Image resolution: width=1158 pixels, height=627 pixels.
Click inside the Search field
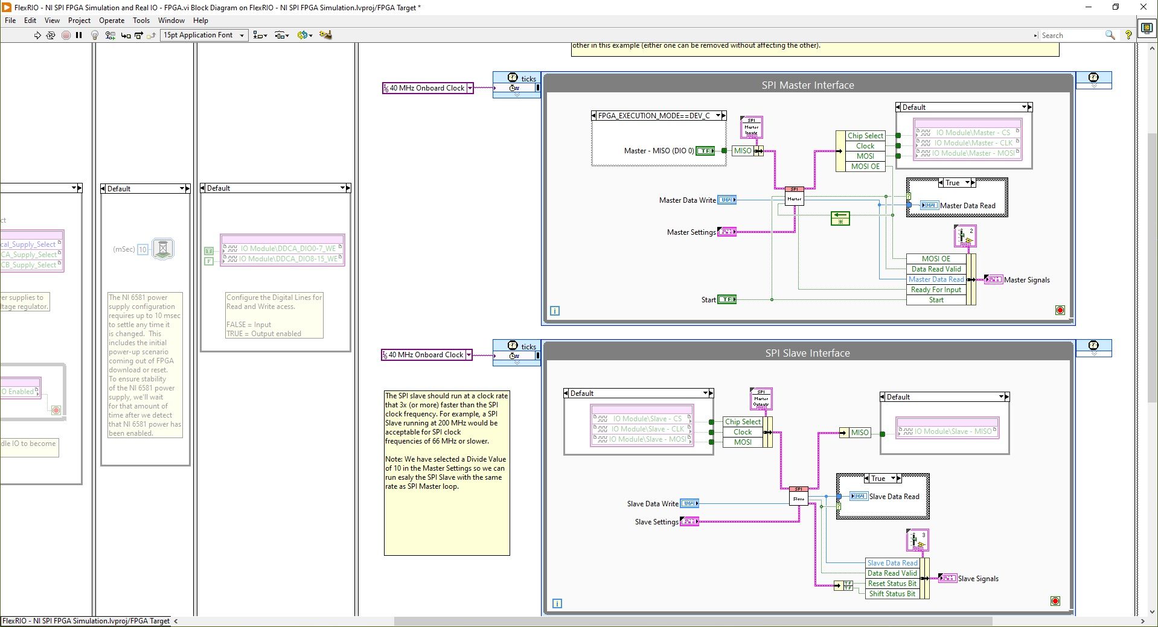pyautogui.click(x=1075, y=35)
